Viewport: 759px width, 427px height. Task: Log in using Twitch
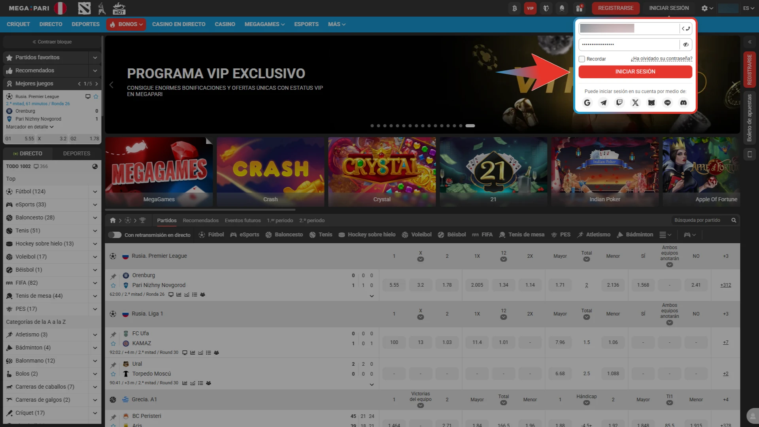click(x=619, y=103)
